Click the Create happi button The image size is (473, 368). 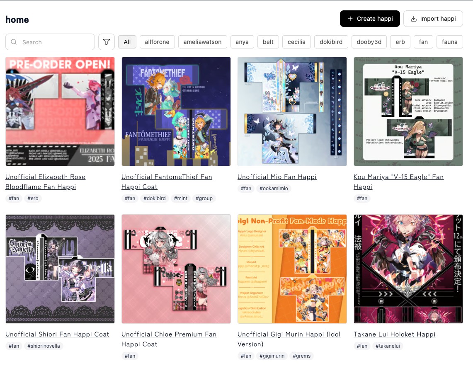click(x=370, y=19)
